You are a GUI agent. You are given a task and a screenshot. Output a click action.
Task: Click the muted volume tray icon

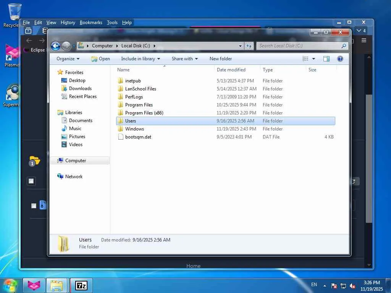(x=352, y=286)
